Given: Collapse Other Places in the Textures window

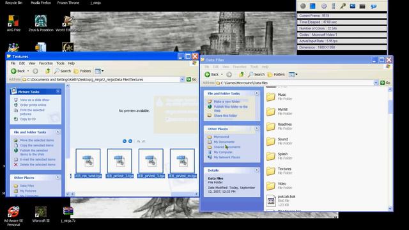Looking at the screenshot, I should 58,178.
